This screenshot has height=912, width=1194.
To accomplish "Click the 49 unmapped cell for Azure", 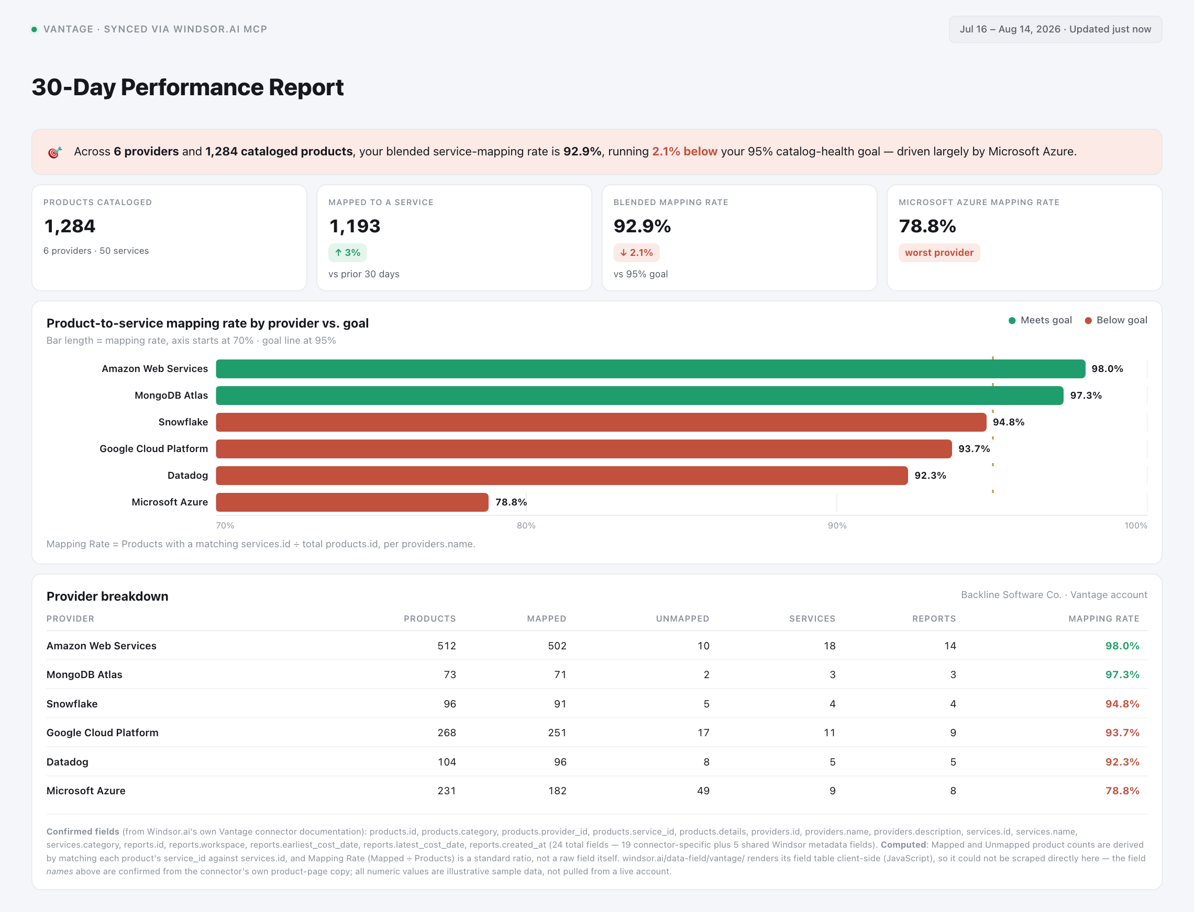I will (703, 791).
